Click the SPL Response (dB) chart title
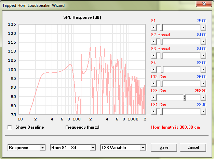The height and width of the screenshot is (159, 214). click(82, 17)
